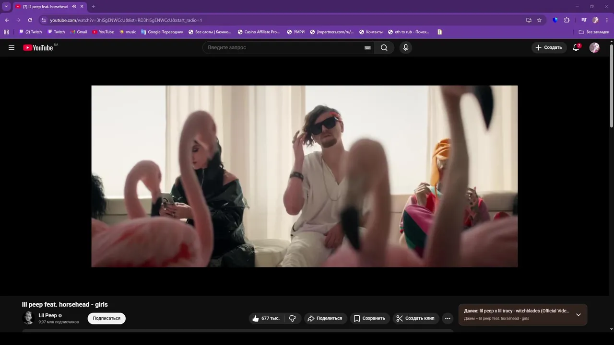Open the last unlabeled yellow file bookmark
Screen dimensions: 614x345
point(439,32)
